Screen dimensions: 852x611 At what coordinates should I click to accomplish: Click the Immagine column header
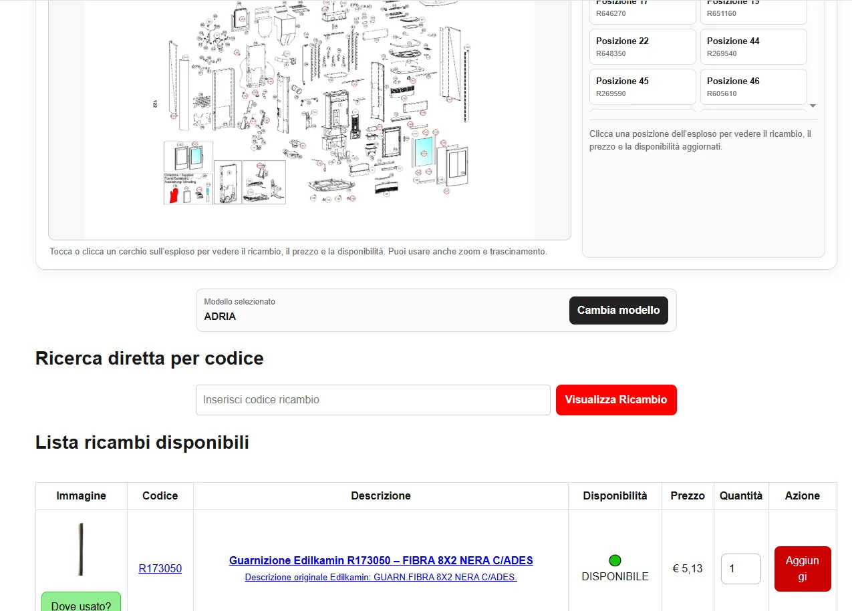pos(81,496)
